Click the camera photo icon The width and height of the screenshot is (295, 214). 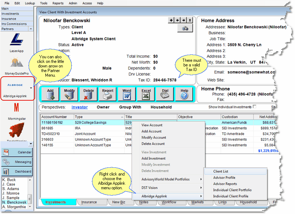185,28
